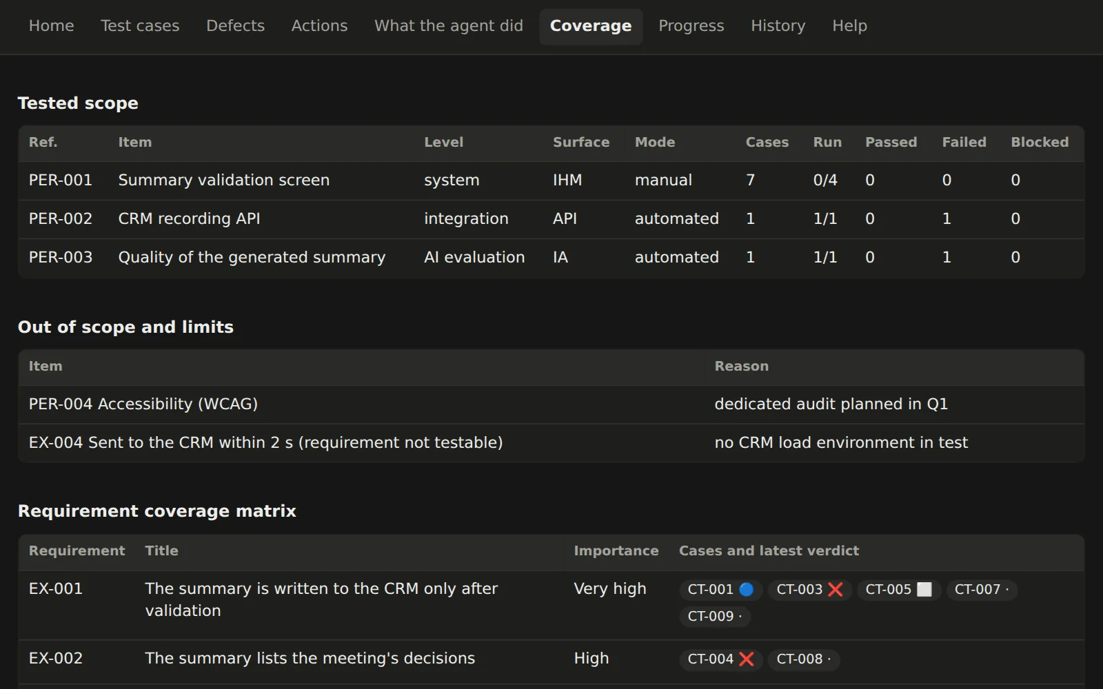Click the white square icon in CT-005

click(924, 590)
